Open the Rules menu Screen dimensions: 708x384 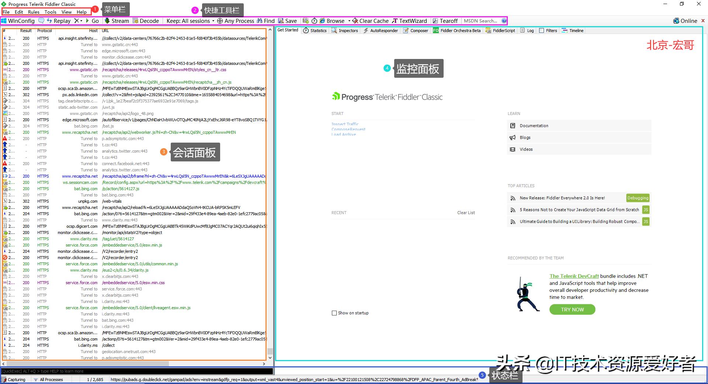tap(34, 12)
